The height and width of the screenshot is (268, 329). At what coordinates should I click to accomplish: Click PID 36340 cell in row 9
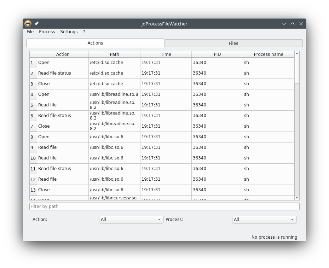click(x=217, y=147)
